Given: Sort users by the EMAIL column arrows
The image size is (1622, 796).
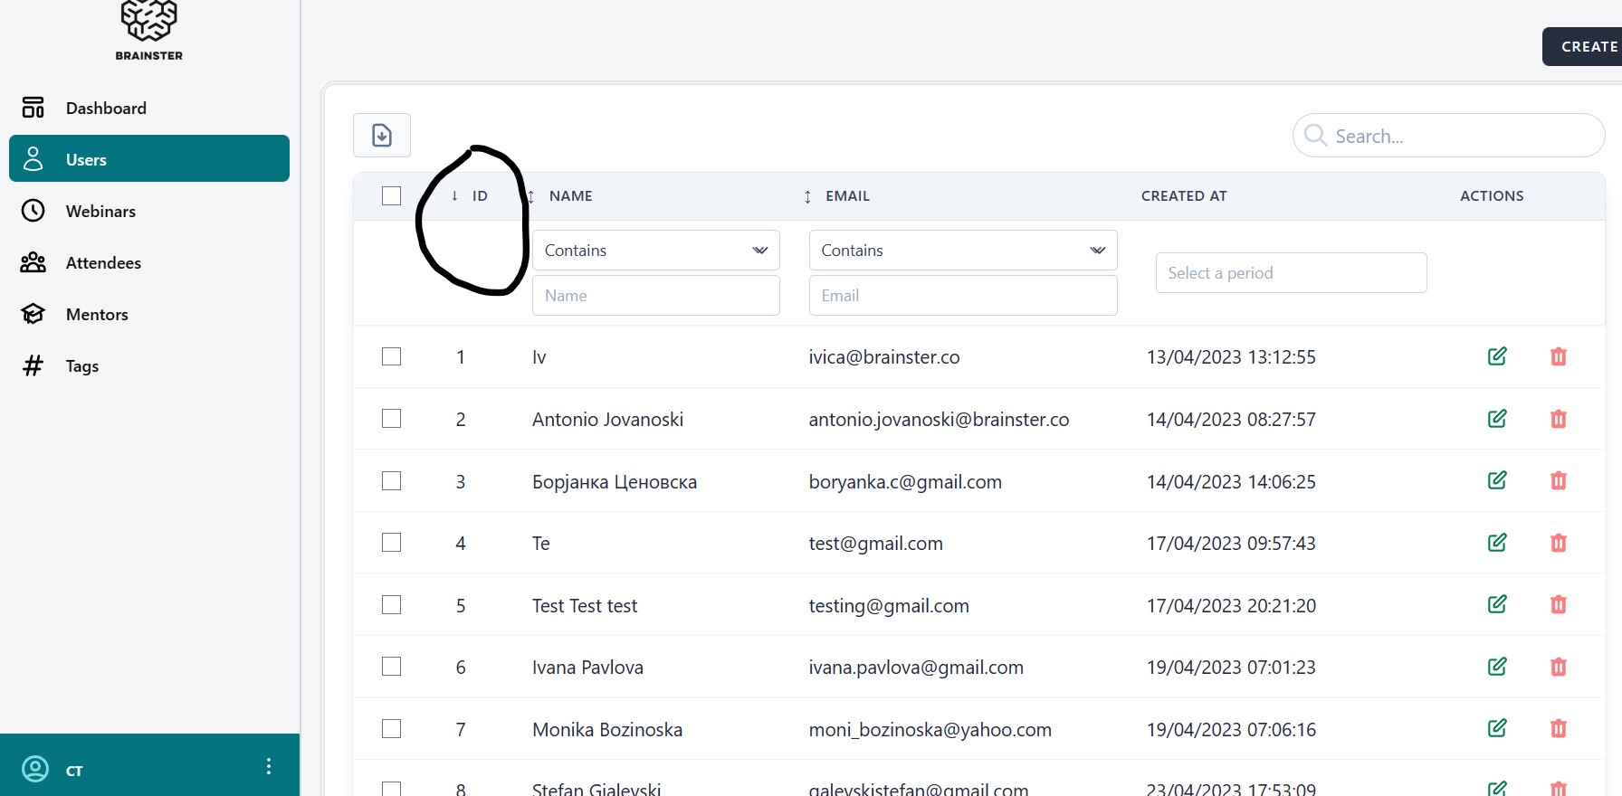Looking at the screenshot, I should tap(807, 196).
